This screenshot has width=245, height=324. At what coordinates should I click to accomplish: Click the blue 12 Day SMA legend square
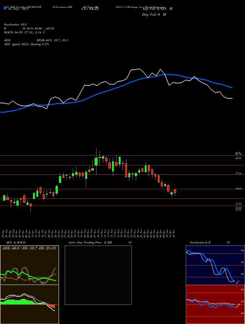click(5, 8)
